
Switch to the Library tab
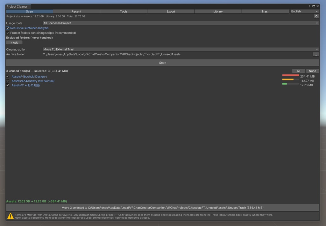click(x=218, y=11)
